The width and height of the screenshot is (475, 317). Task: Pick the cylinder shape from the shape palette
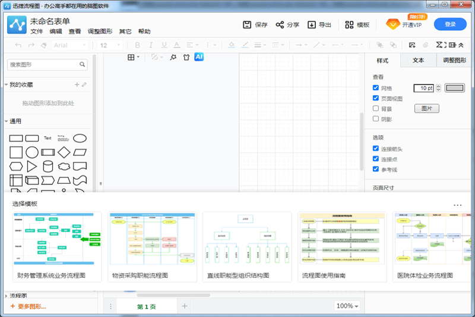click(47, 165)
